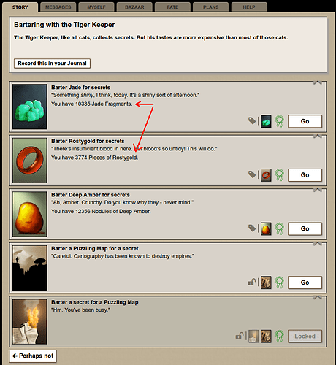Click price tag icon in Deep Amber row
The height and width of the screenshot is (365, 336).
[252, 228]
